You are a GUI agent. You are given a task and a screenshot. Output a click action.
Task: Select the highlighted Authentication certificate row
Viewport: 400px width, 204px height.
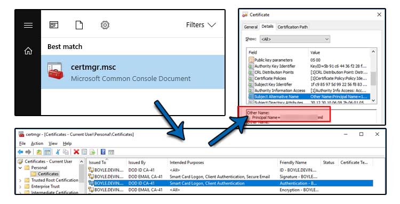tap(230, 183)
